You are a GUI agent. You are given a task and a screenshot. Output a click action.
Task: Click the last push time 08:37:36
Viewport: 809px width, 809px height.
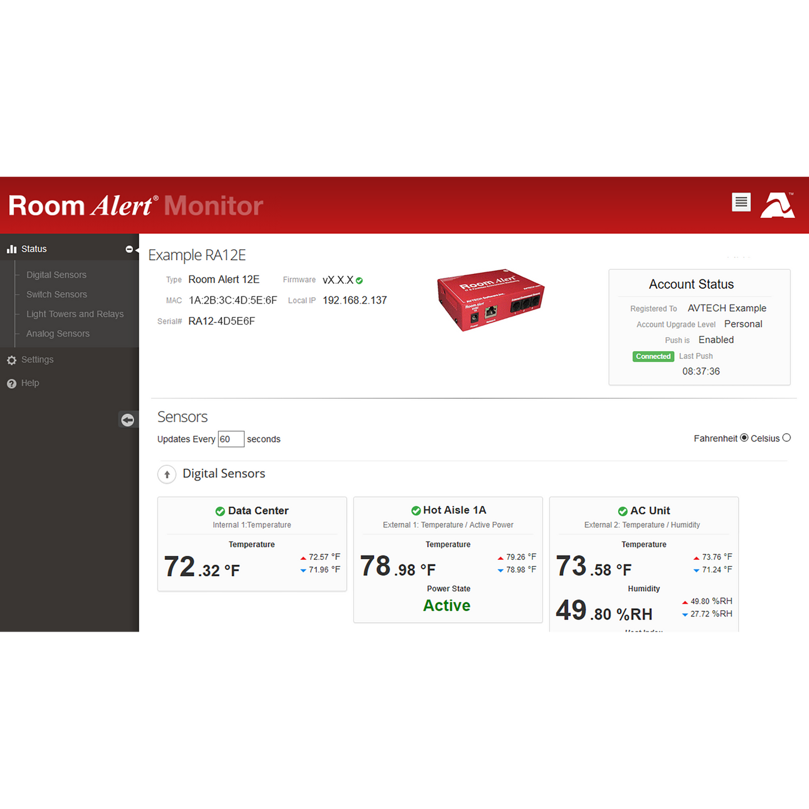[x=701, y=372]
